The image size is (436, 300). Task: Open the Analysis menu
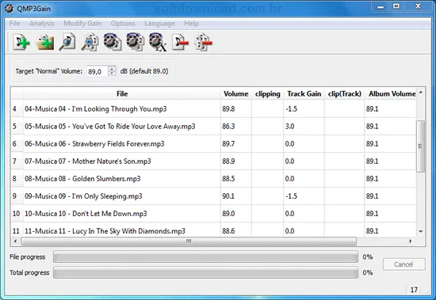point(42,23)
